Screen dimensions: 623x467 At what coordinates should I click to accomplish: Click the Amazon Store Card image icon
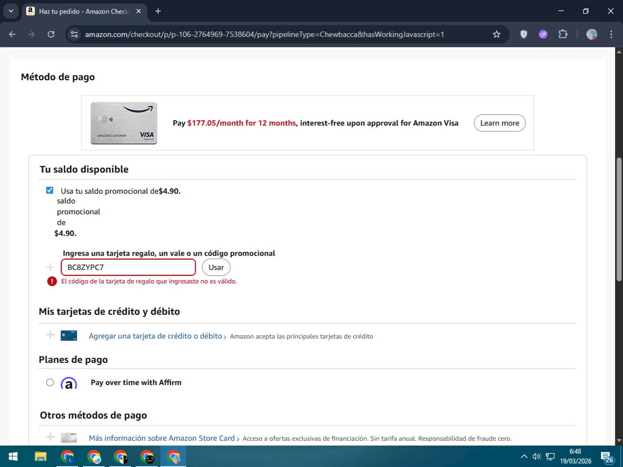(69, 438)
